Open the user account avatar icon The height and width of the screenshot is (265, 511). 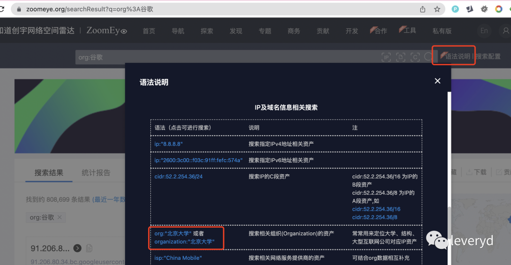click(505, 31)
